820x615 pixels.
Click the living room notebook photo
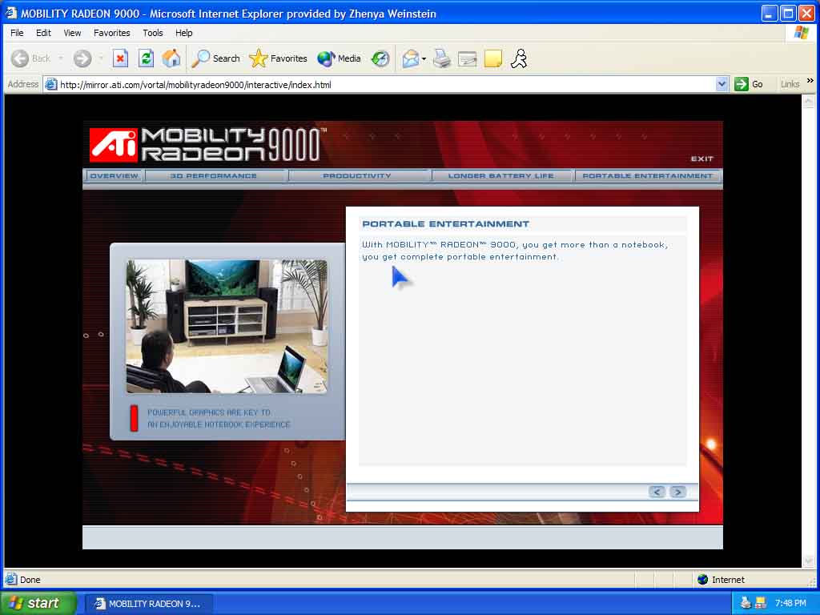[x=227, y=327]
